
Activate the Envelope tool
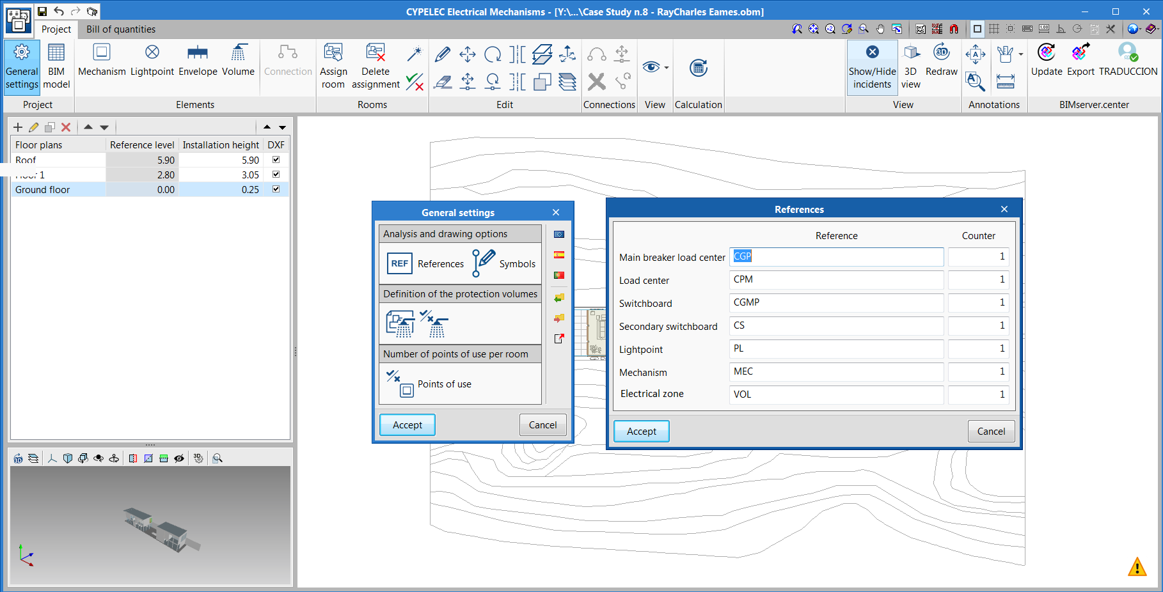coord(198,62)
